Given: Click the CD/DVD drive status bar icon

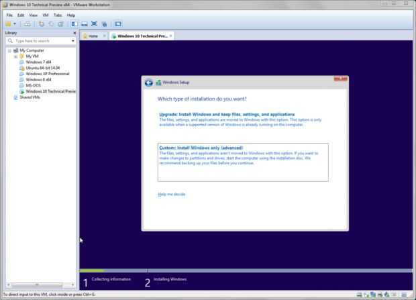Looking at the screenshot, I should 366,295.
